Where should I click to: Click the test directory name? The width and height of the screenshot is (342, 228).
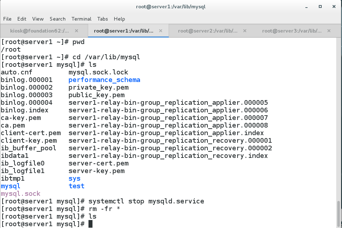(76, 186)
